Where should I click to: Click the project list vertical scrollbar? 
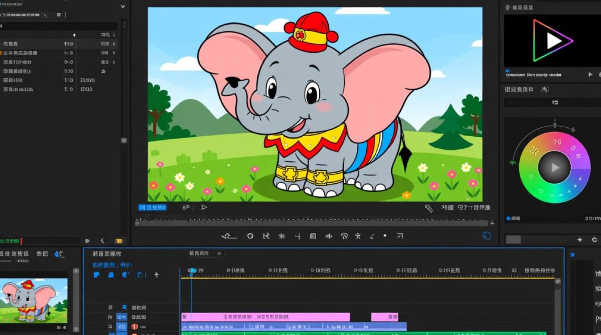[124, 80]
